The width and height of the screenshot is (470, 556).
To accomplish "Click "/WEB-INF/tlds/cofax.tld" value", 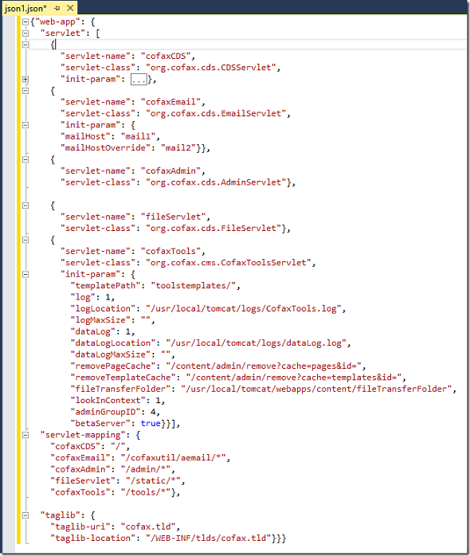I will [209, 538].
